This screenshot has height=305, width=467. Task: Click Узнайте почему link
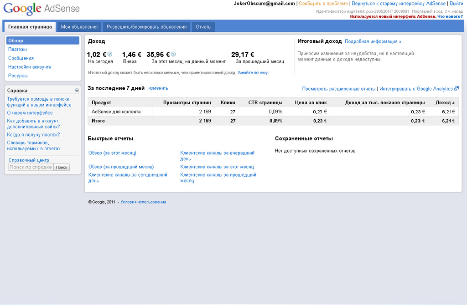click(253, 72)
